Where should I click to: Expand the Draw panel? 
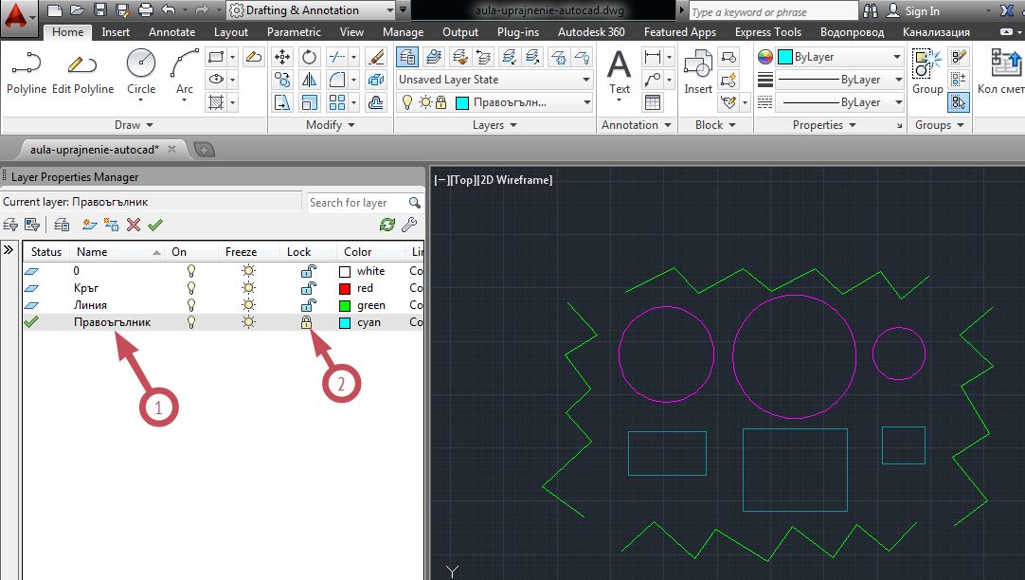[x=134, y=125]
